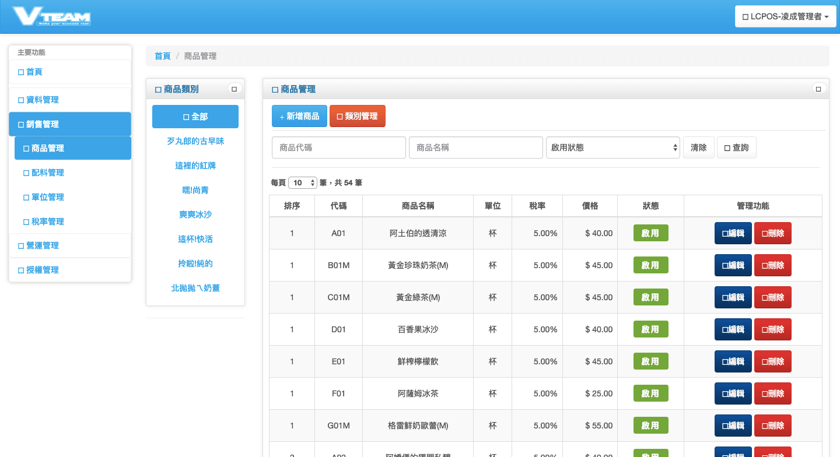
Task: Click the 查詢 search button
Action: [x=736, y=147]
